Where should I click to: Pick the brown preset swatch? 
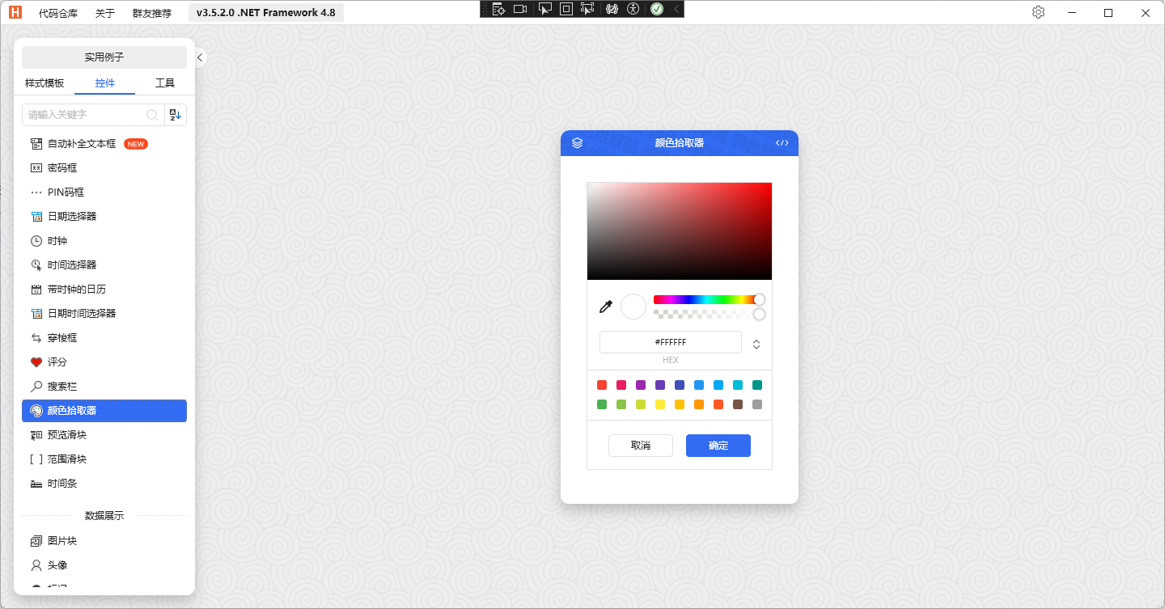point(738,404)
